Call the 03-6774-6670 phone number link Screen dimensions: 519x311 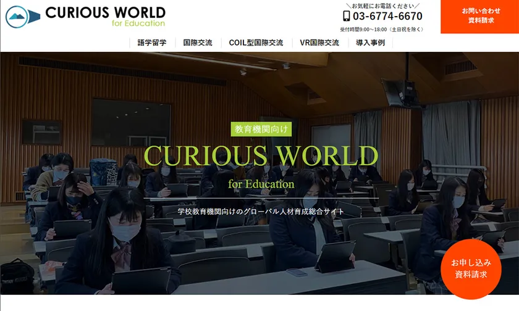pyautogui.click(x=387, y=16)
